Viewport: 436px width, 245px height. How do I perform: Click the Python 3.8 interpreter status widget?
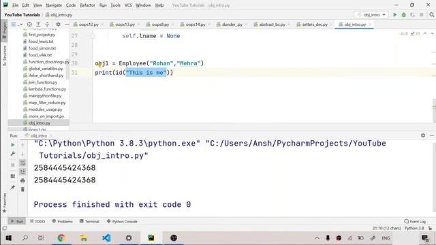point(414,228)
